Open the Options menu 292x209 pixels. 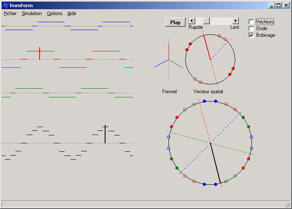tap(55, 14)
